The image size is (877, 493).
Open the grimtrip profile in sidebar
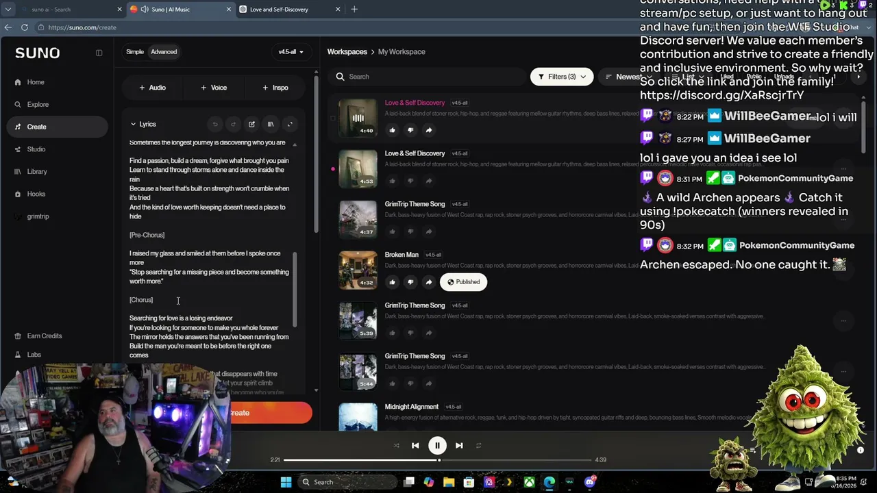tap(38, 216)
